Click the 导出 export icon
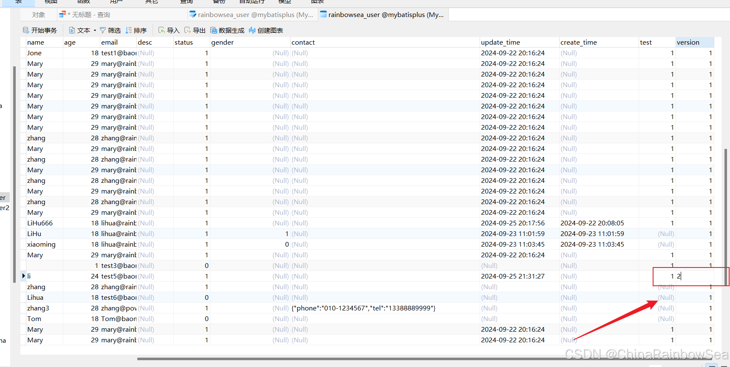The height and width of the screenshot is (367, 730). coord(188,30)
